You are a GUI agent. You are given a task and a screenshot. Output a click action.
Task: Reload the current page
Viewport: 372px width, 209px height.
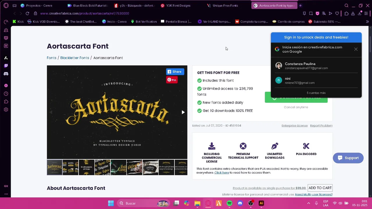click(27, 13)
